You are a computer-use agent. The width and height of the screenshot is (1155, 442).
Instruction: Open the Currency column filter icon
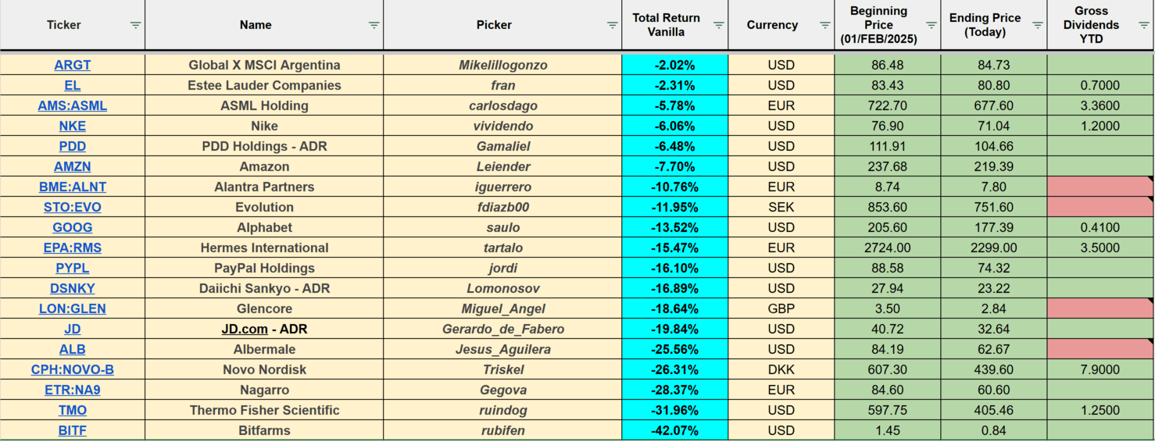825,25
